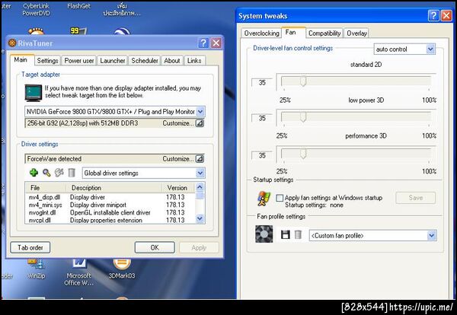The image size is (457, 315).
Task: Open the FlashGet desktop shortcut
Action: coord(78,6)
